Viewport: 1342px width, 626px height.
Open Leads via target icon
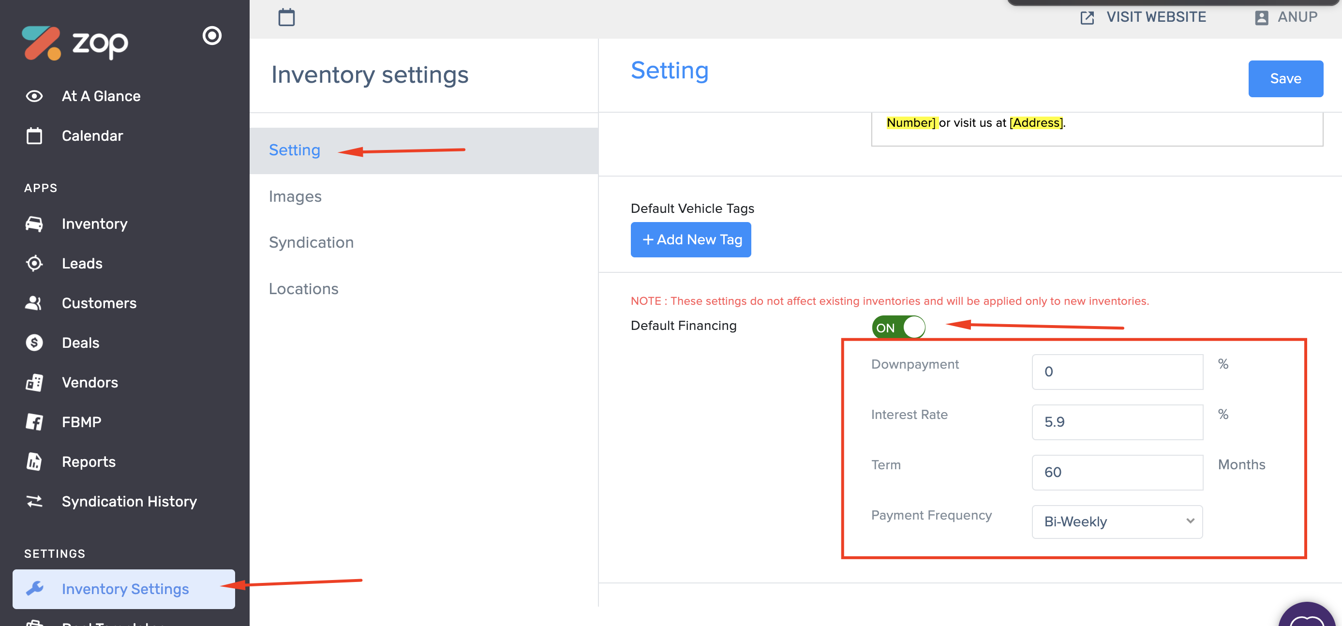[34, 264]
